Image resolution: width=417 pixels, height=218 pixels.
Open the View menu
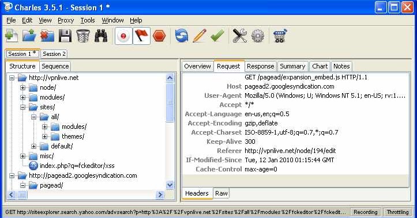tap(45, 20)
